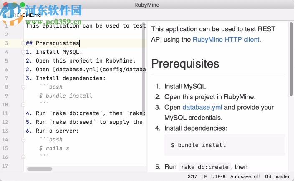Open the RubyMine HTTP client link in preview
This screenshot has height=181, width=295.
[x=226, y=40]
